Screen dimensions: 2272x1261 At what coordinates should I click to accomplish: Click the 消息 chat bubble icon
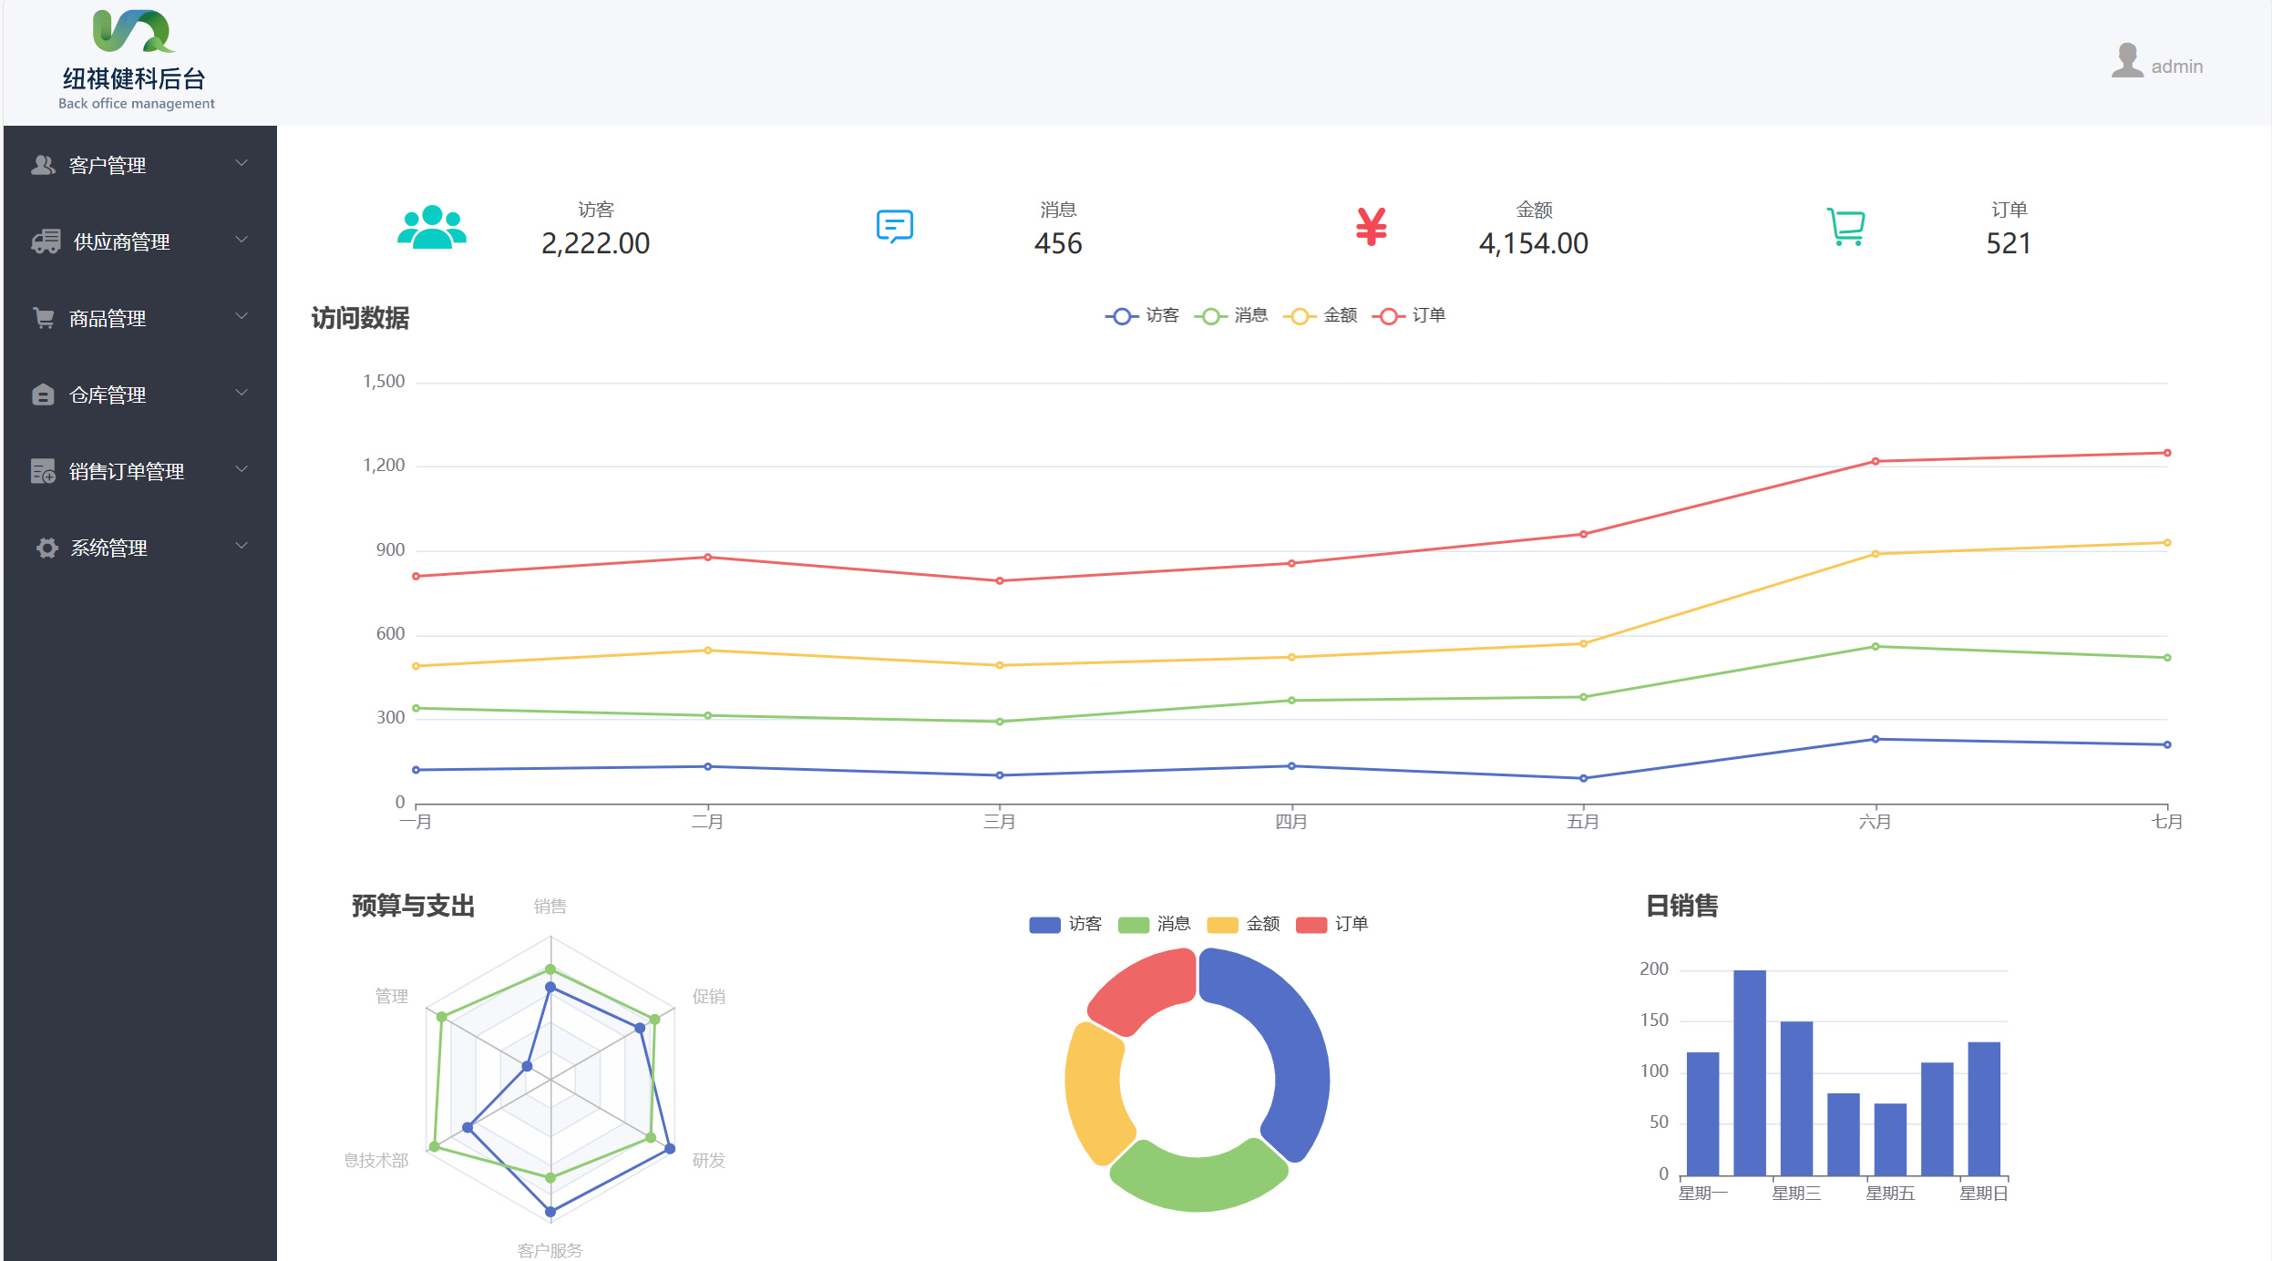895,226
